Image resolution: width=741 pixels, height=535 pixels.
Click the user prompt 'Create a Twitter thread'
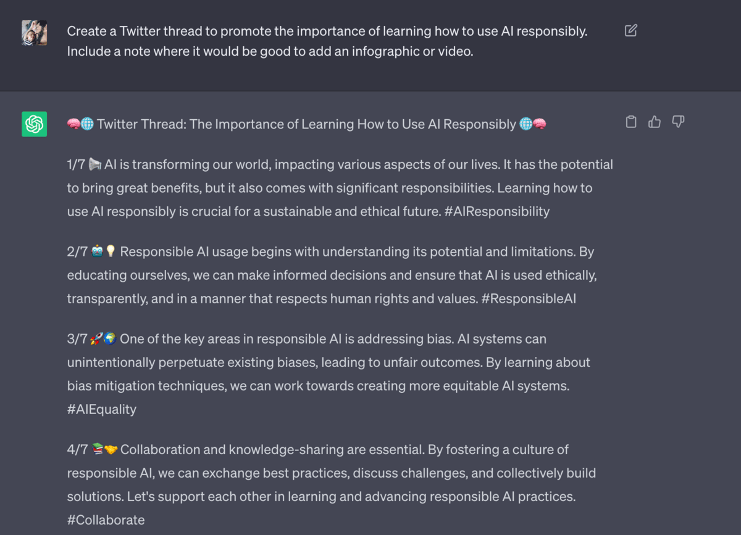(x=327, y=41)
